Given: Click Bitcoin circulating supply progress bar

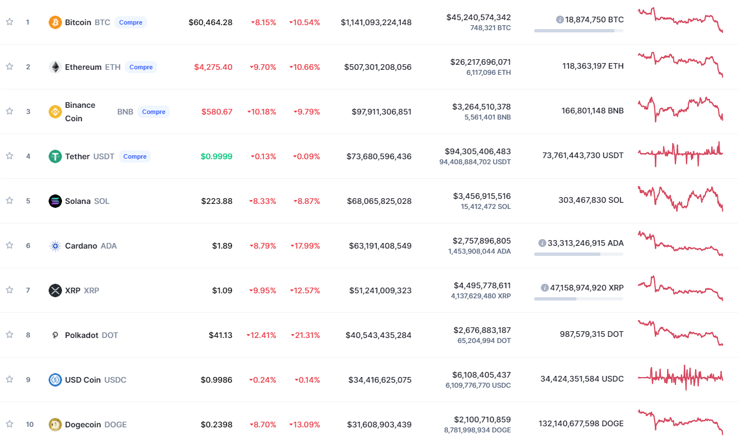Looking at the screenshot, I should (x=579, y=31).
